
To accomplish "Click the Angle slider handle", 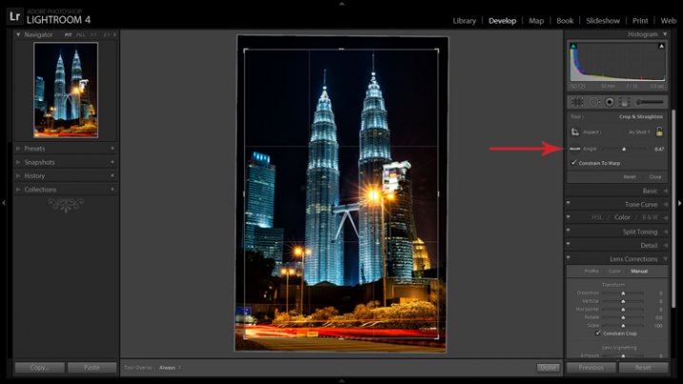I will (625, 150).
